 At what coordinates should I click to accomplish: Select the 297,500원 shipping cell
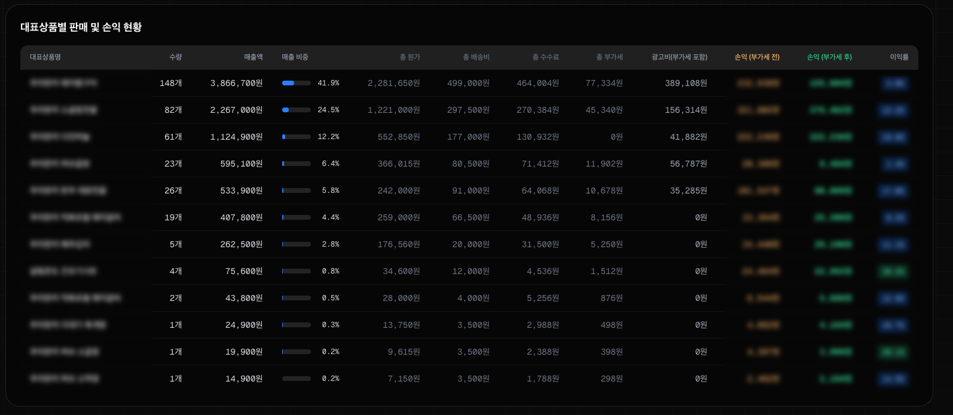(468, 110)
